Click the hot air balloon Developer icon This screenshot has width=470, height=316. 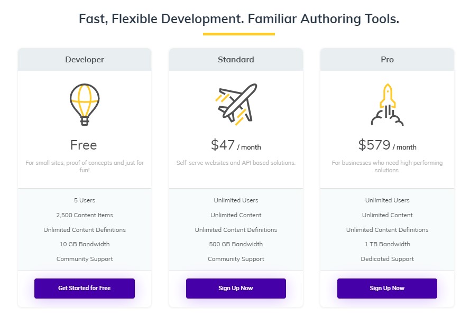pos(85,104)
